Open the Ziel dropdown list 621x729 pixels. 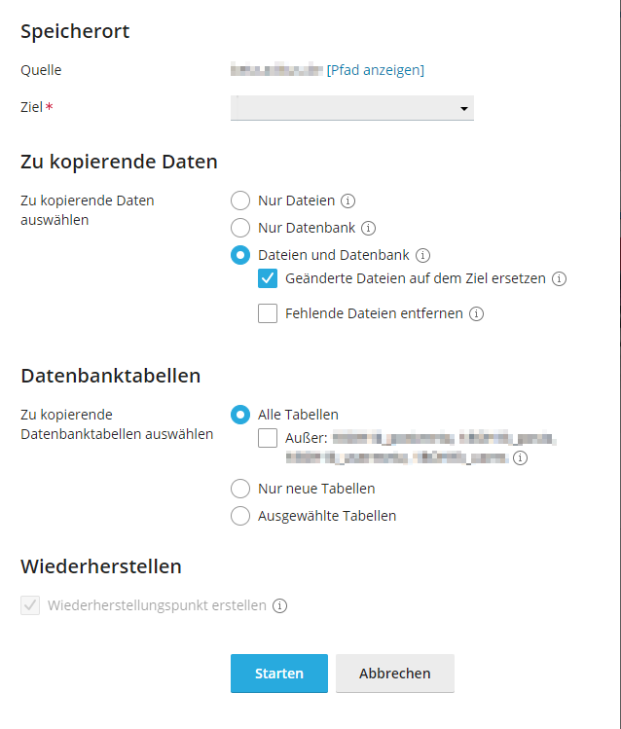pyautogui.click(x=352, y=108)
